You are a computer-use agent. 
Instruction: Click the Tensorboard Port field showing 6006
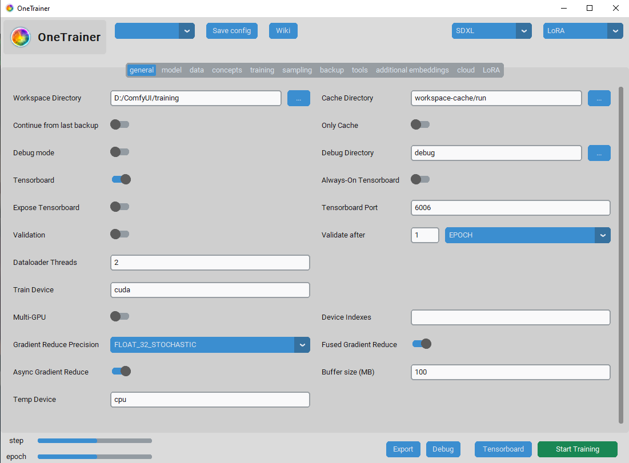tap(511, 208)
